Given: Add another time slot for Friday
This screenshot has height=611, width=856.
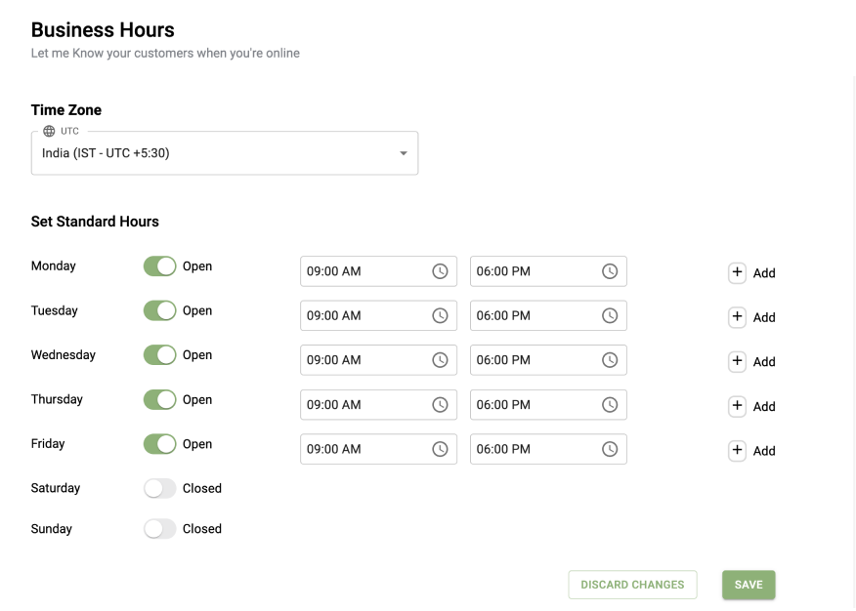Looking at the screenshot, I should 752,450.
